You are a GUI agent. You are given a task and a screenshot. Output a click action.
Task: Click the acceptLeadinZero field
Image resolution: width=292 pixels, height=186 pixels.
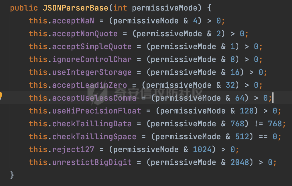pyautogui.click(x=90, y=85)
